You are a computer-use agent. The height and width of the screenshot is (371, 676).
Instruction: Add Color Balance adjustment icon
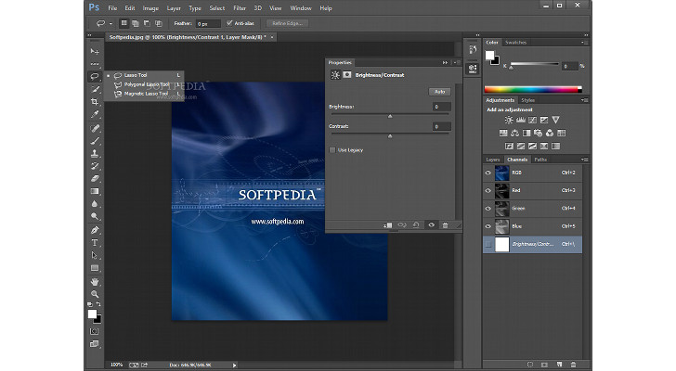click(514, 133)
